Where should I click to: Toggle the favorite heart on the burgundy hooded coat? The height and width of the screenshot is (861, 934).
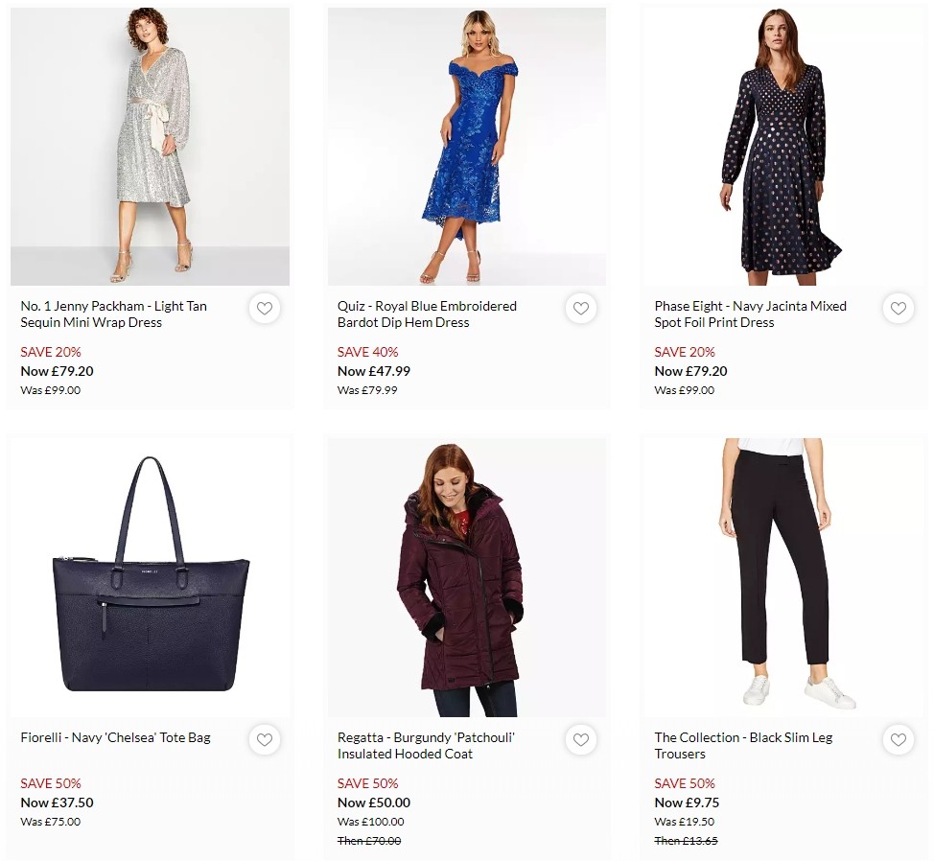(x=581, y=740)
